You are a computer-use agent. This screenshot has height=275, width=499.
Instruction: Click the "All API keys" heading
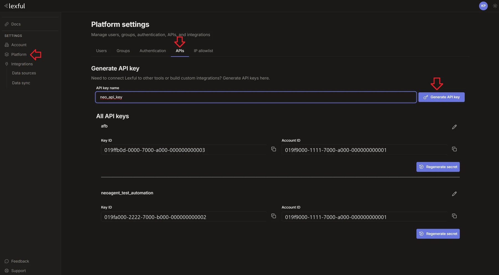click(x=113, y=116)
